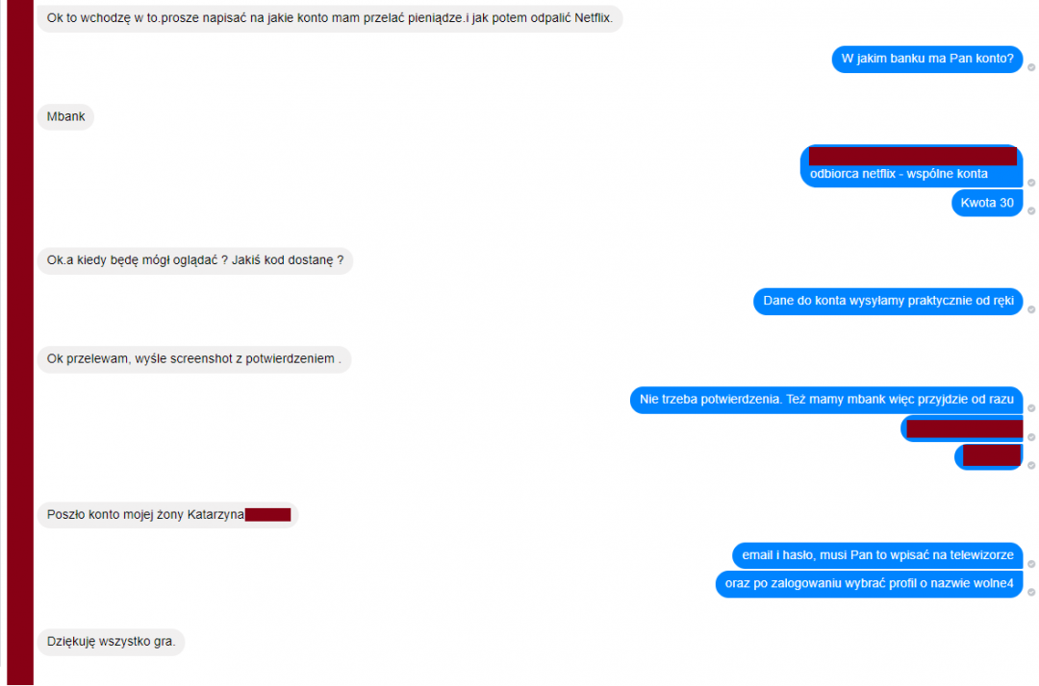
Task: Click the 'W jakim banku ma Pan konto?' bubble
Action: click(927, 59)
